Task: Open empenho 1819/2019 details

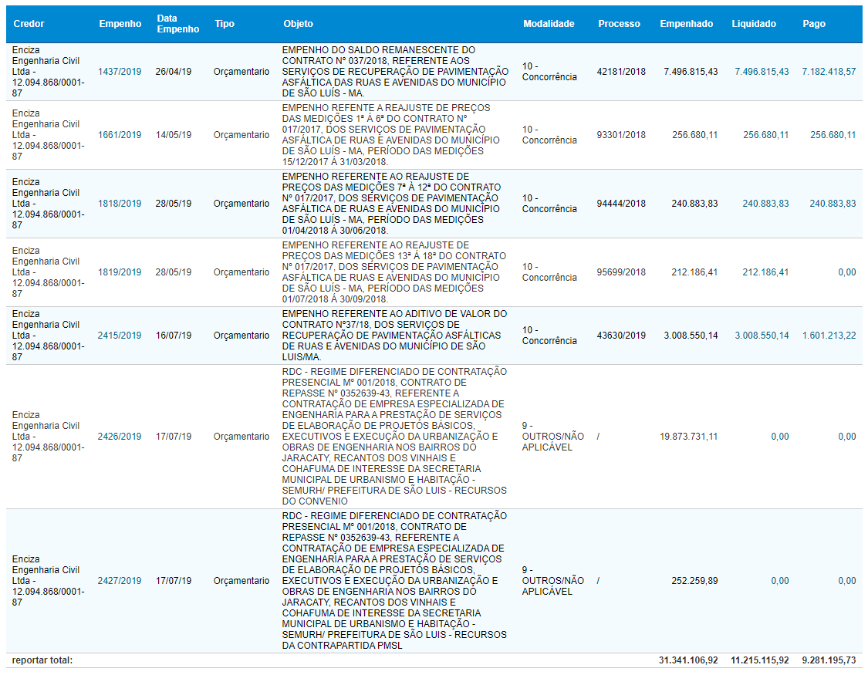Action: coord(120,272)
